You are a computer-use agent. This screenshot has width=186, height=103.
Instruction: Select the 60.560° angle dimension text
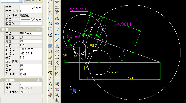click(x=75, y=36)
